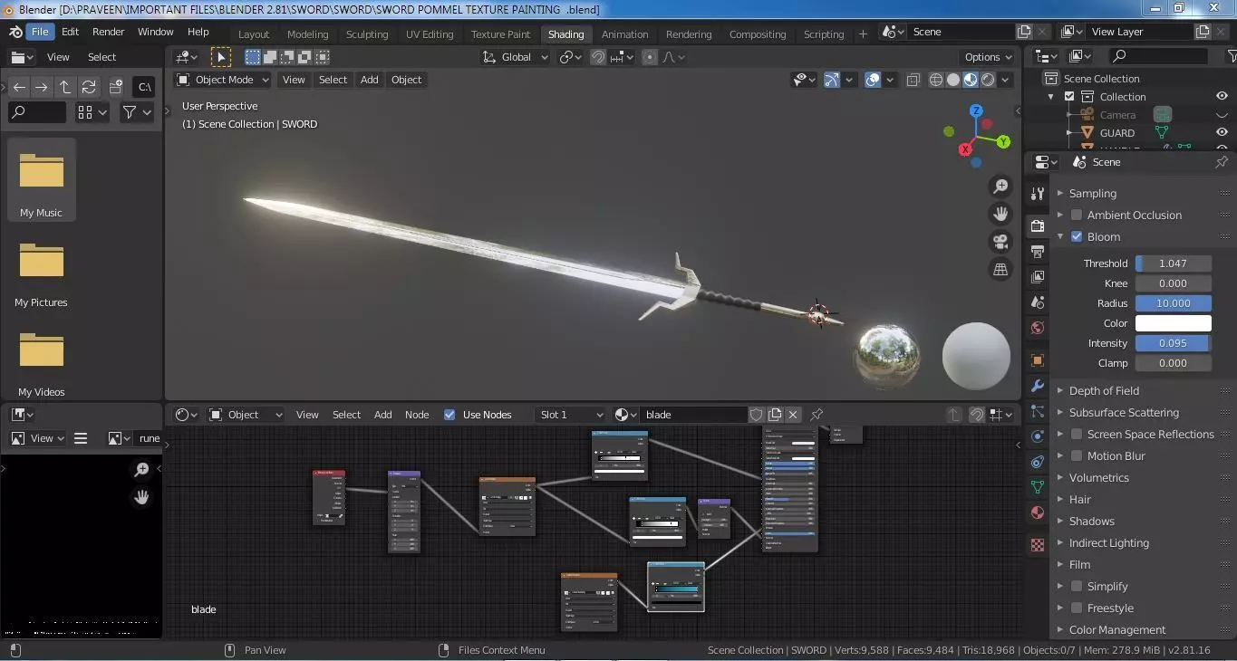Open the Node menu in the shader editor

(x=417, y=415)
